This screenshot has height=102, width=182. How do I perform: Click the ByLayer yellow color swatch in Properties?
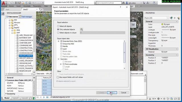162,24
